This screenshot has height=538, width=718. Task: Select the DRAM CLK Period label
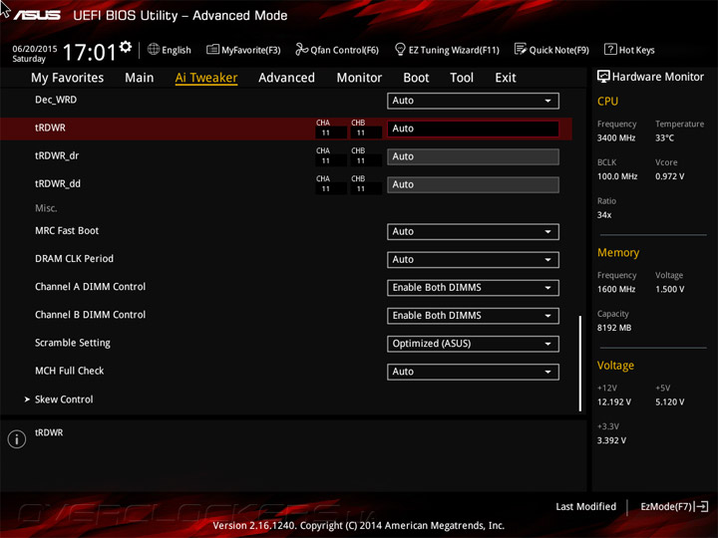click(74, 258)
